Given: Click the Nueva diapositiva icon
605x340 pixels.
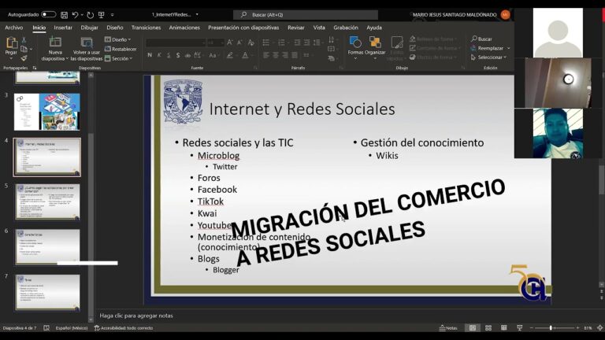Looking at the screenshot, I should click(55, 42).
